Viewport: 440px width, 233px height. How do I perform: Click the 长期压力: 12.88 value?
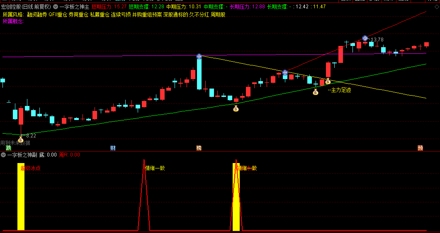(x=247, y=7)
